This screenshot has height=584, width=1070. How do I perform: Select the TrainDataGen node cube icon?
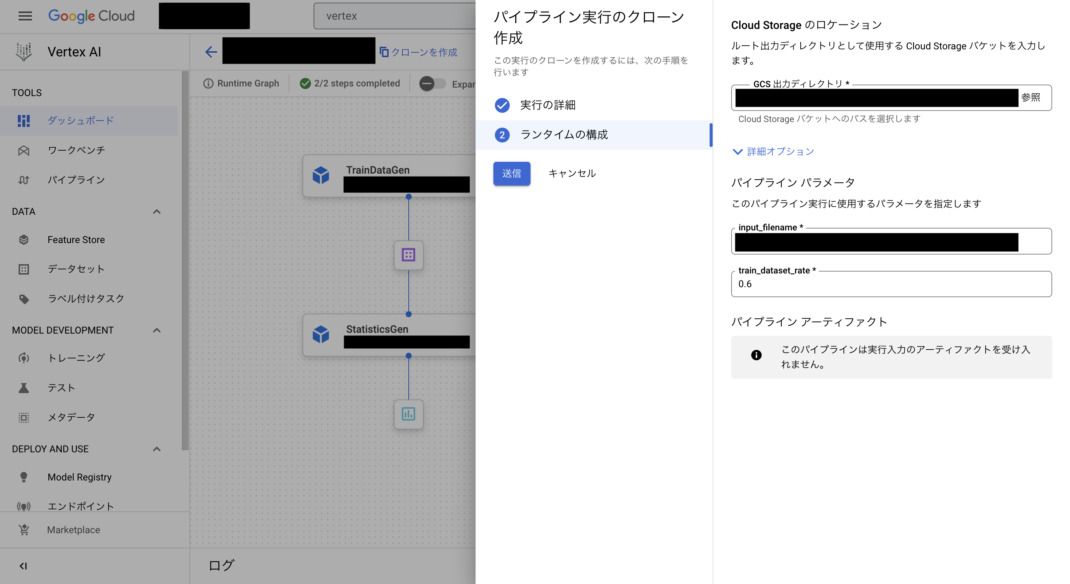click(x=321, y=175)
